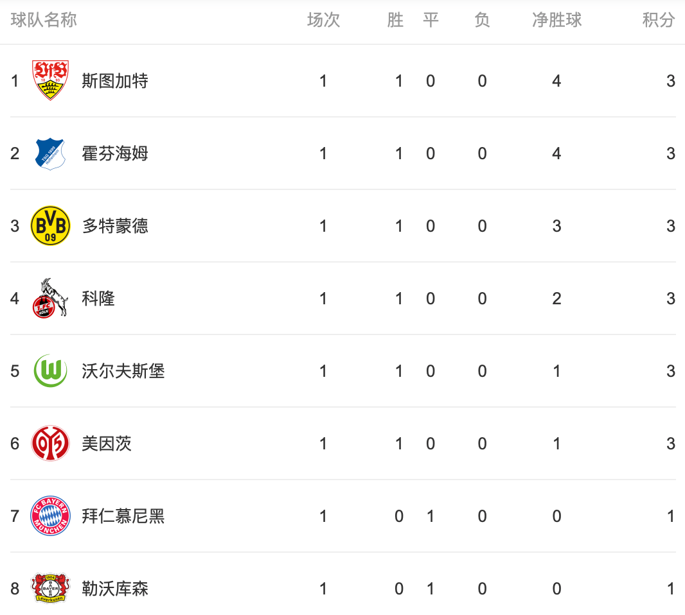Click the Hoffenheim club crest
This screenshot has height=615, width=685.
(51, 153)
